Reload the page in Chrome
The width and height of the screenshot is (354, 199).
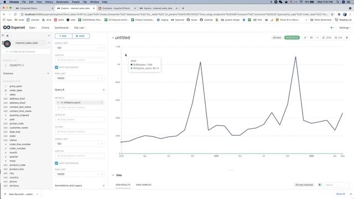15,14
